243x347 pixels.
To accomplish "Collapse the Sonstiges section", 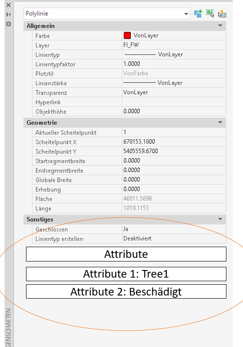I will pyautogui.click(x=220, y=219).
